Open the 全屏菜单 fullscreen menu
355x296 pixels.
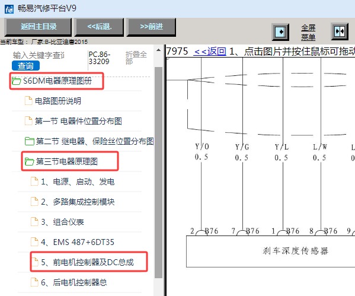(x=308, y=33)
